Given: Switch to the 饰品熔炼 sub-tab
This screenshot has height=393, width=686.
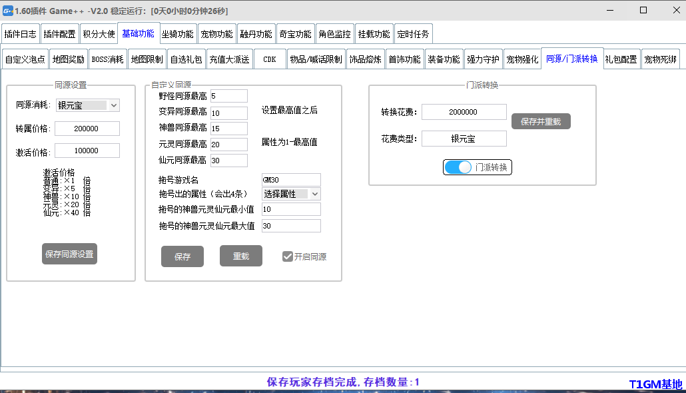Looking at the screenshot, I should pyautogui.click(x=366, y=59).
